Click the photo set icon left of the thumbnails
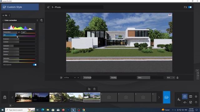 5,97
